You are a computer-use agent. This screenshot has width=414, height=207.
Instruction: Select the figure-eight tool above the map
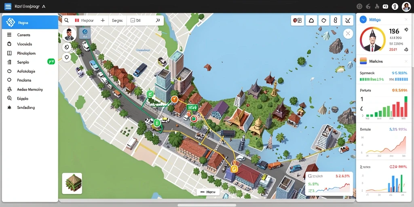coord(336,20)
